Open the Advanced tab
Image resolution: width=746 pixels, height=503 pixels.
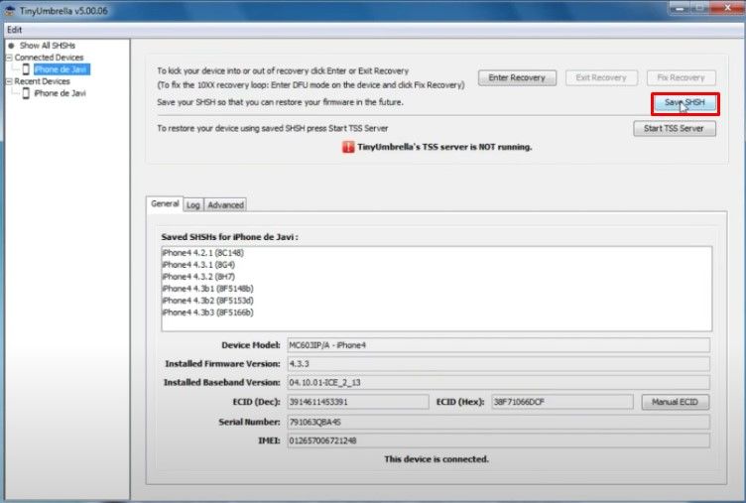[225, 204]
